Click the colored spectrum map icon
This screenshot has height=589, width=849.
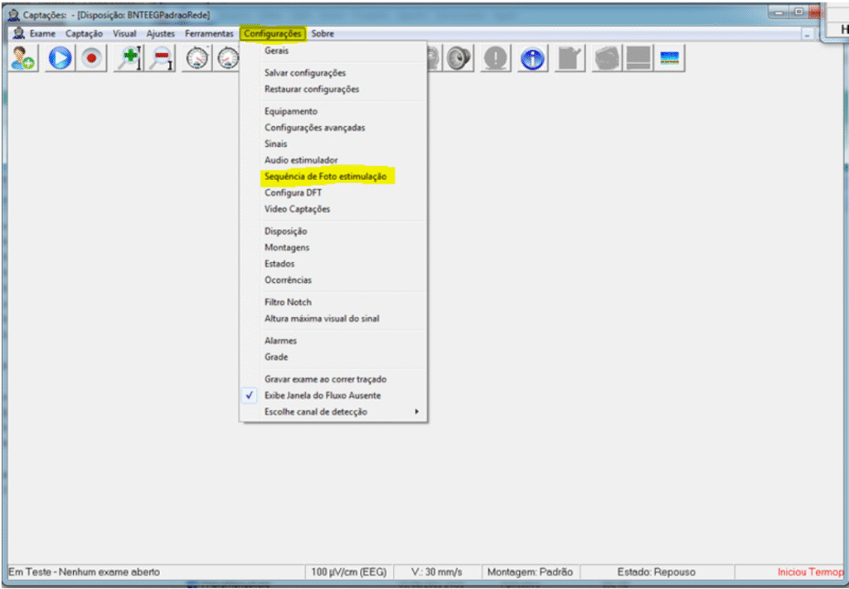coord(669,58)
